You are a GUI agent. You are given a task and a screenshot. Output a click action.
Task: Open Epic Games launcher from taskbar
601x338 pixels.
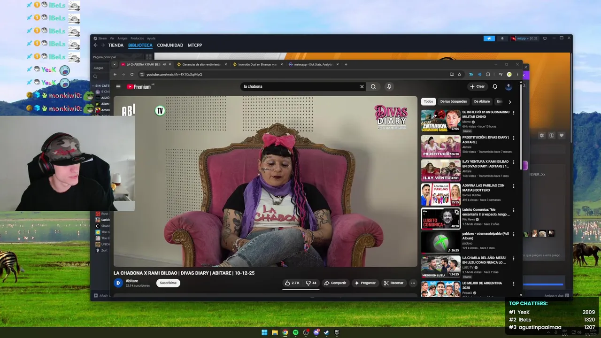pyautogui.click(x=337, y=332)
